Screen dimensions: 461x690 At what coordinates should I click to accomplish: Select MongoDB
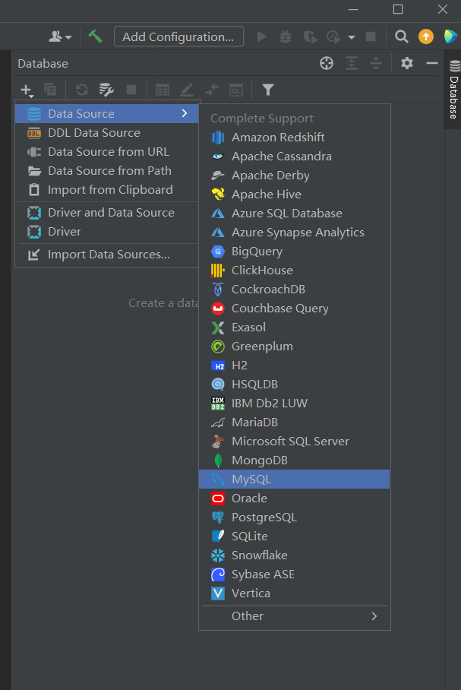294,461
